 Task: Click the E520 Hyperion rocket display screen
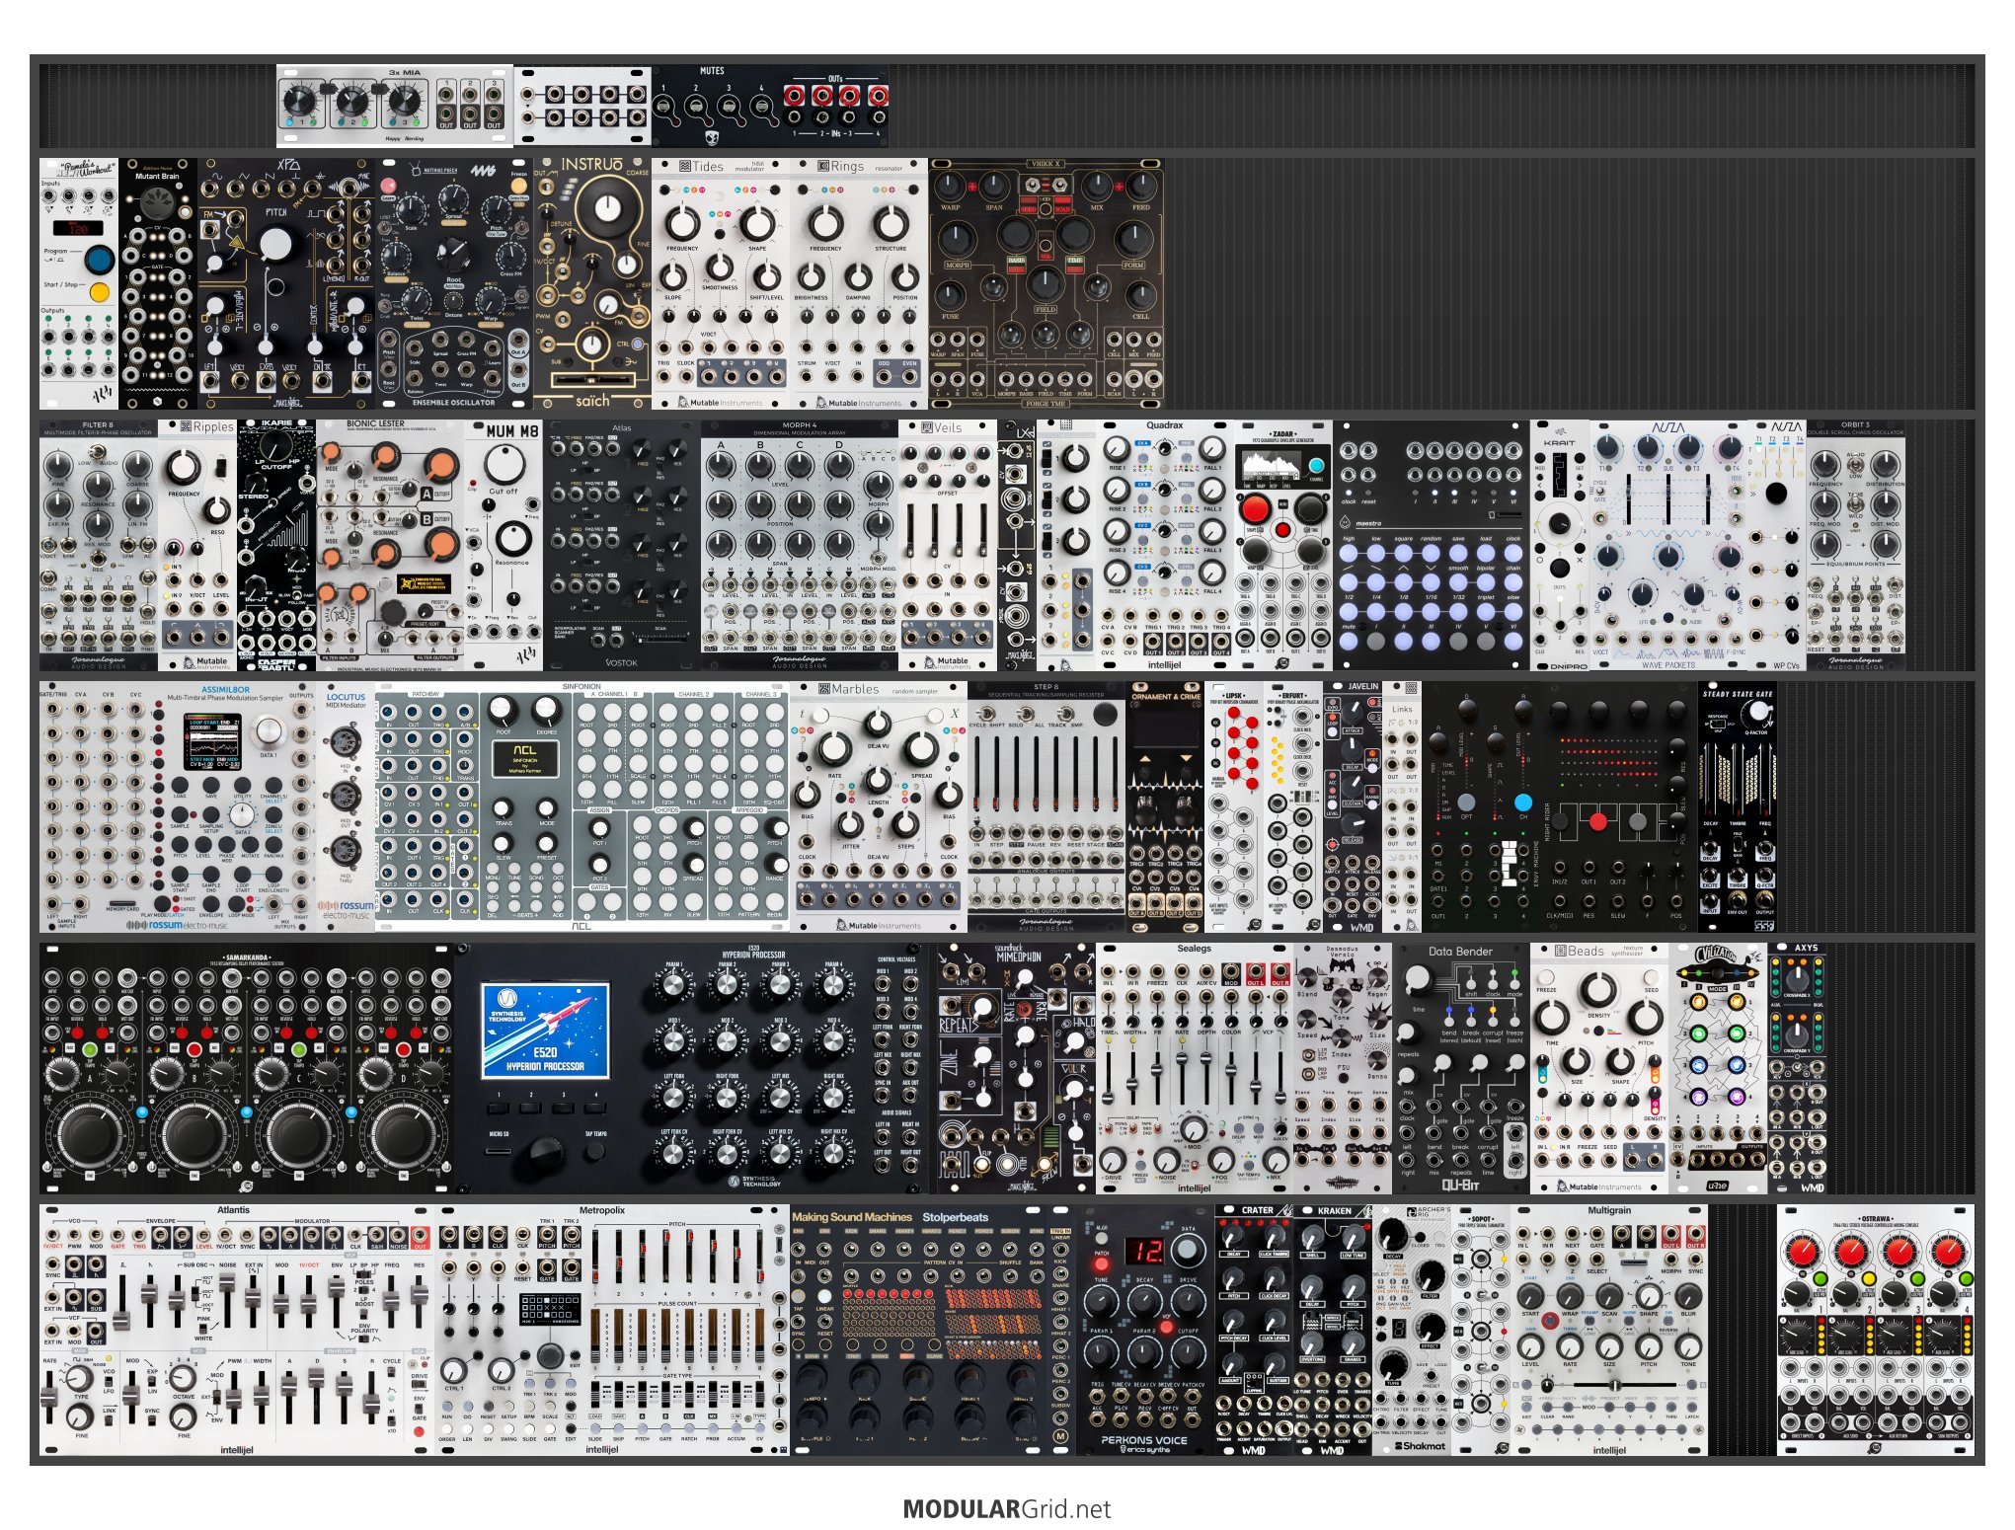[545, 1030]
